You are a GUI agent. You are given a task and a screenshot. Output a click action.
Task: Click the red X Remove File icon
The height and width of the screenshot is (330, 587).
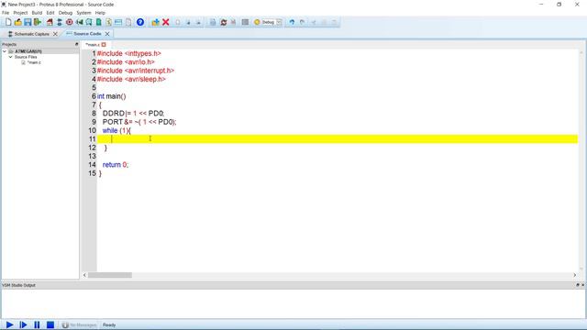tap(166, 22)
